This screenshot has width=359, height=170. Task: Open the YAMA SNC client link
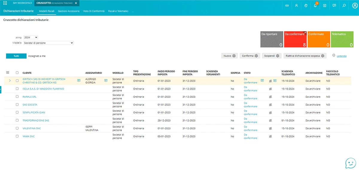(29, 136)
